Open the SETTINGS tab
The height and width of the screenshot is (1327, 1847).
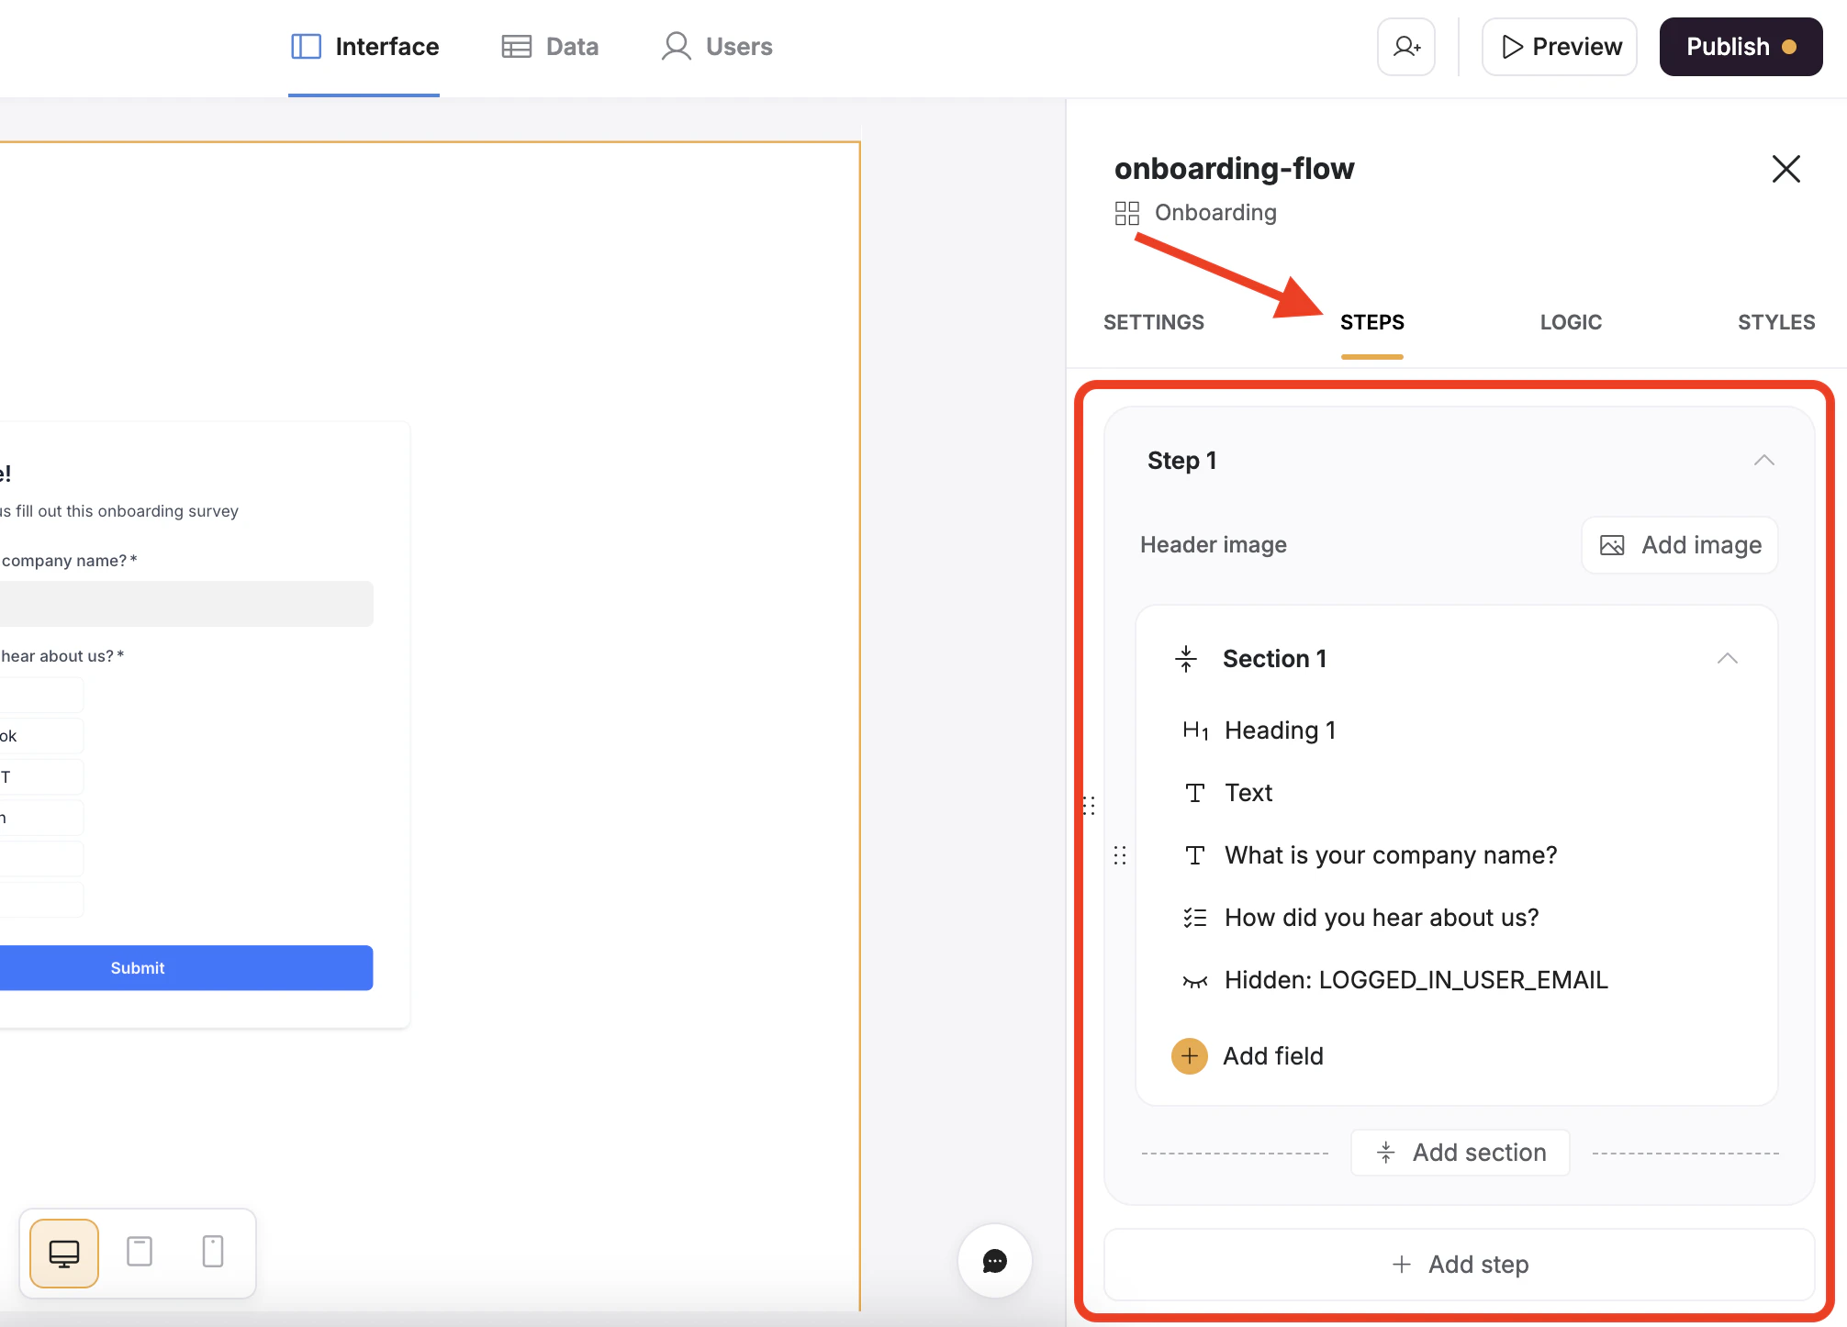[x=1153, y=322]
